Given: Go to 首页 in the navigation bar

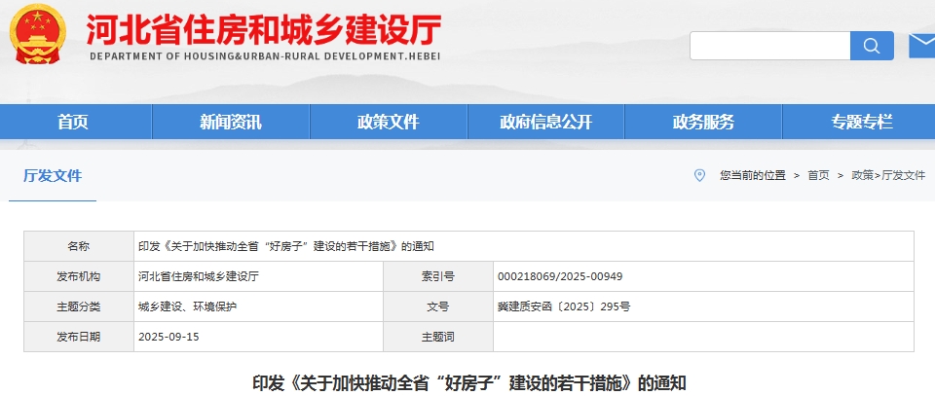Looking at the screenshot, I should (72, 122).
